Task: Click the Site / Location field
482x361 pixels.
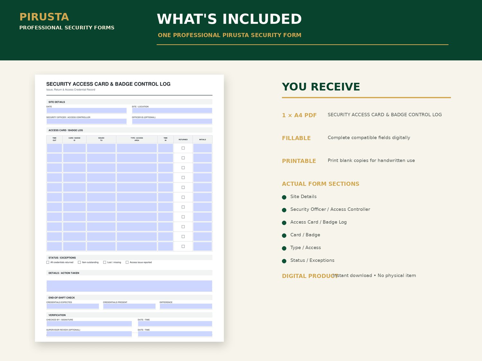Action: (x=172, y=110)
